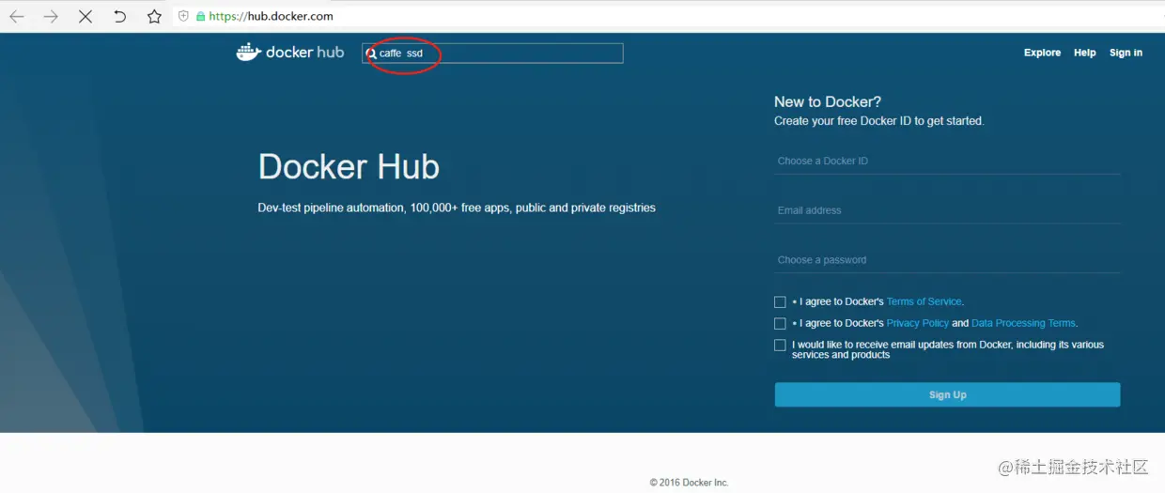Go forward using browser forward arrow
Viewport: 1165px width, 493px height.
(x=51, y=16)
